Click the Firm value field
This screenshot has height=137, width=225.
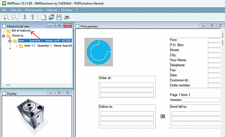pos(214,40)
